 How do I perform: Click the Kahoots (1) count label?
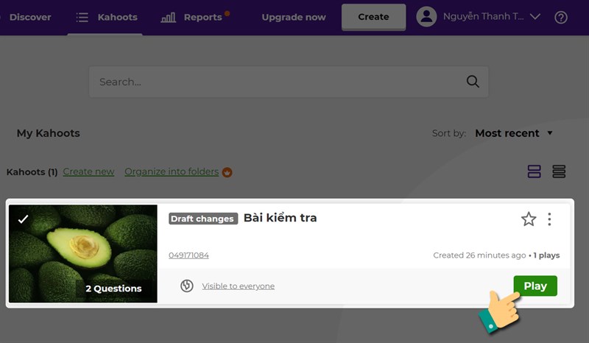[x=32, y=171]
